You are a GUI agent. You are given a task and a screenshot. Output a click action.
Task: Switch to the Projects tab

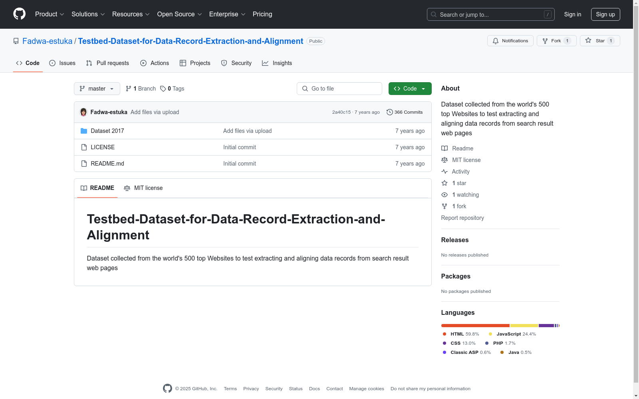tap(195, 63)
